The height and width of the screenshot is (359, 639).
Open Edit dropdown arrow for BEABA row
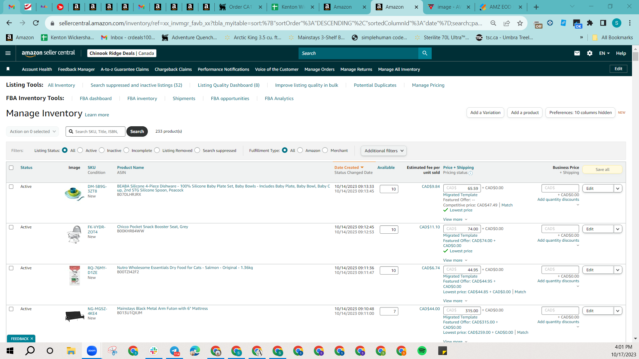pos(618,188)
